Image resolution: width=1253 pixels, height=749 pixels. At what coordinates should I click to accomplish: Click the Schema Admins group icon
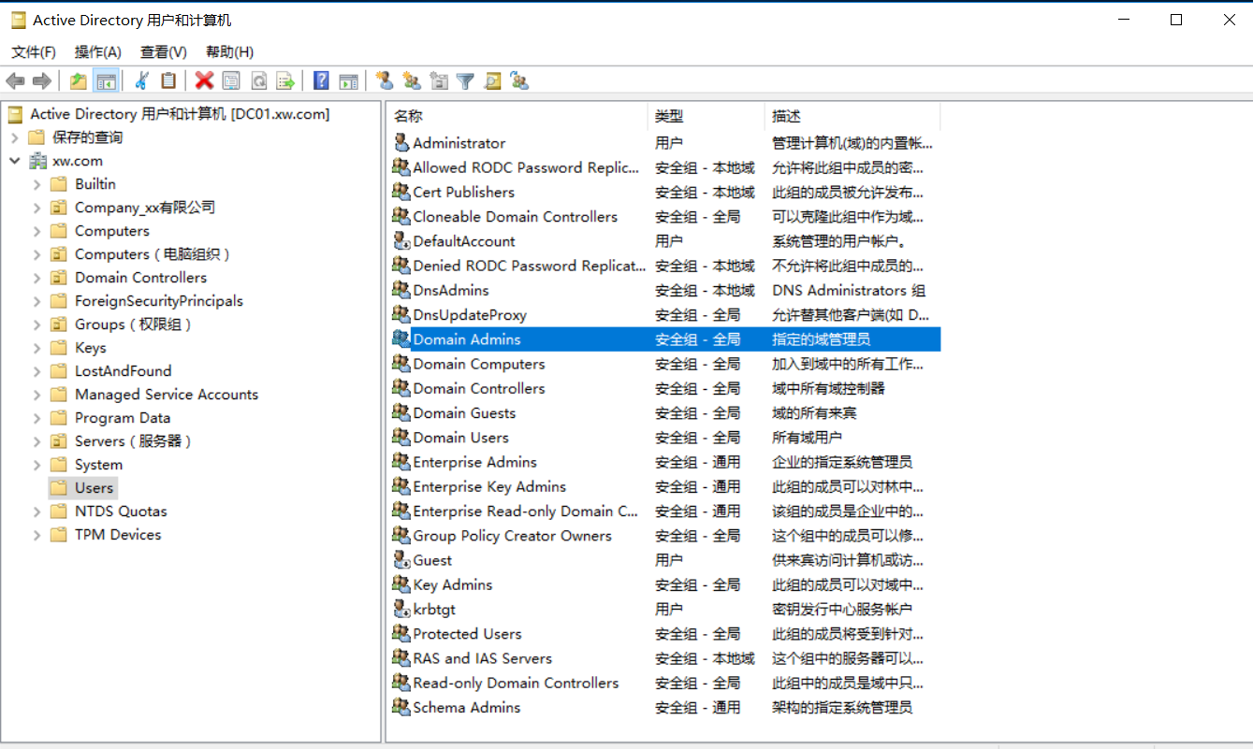(x=401, y=707)
